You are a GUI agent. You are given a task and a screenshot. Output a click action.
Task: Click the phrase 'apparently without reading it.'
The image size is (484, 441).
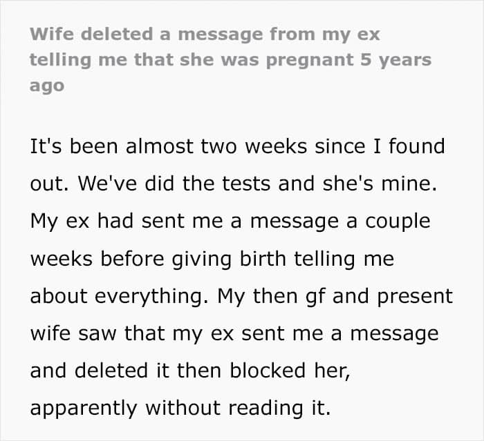(x=180, y=408)
